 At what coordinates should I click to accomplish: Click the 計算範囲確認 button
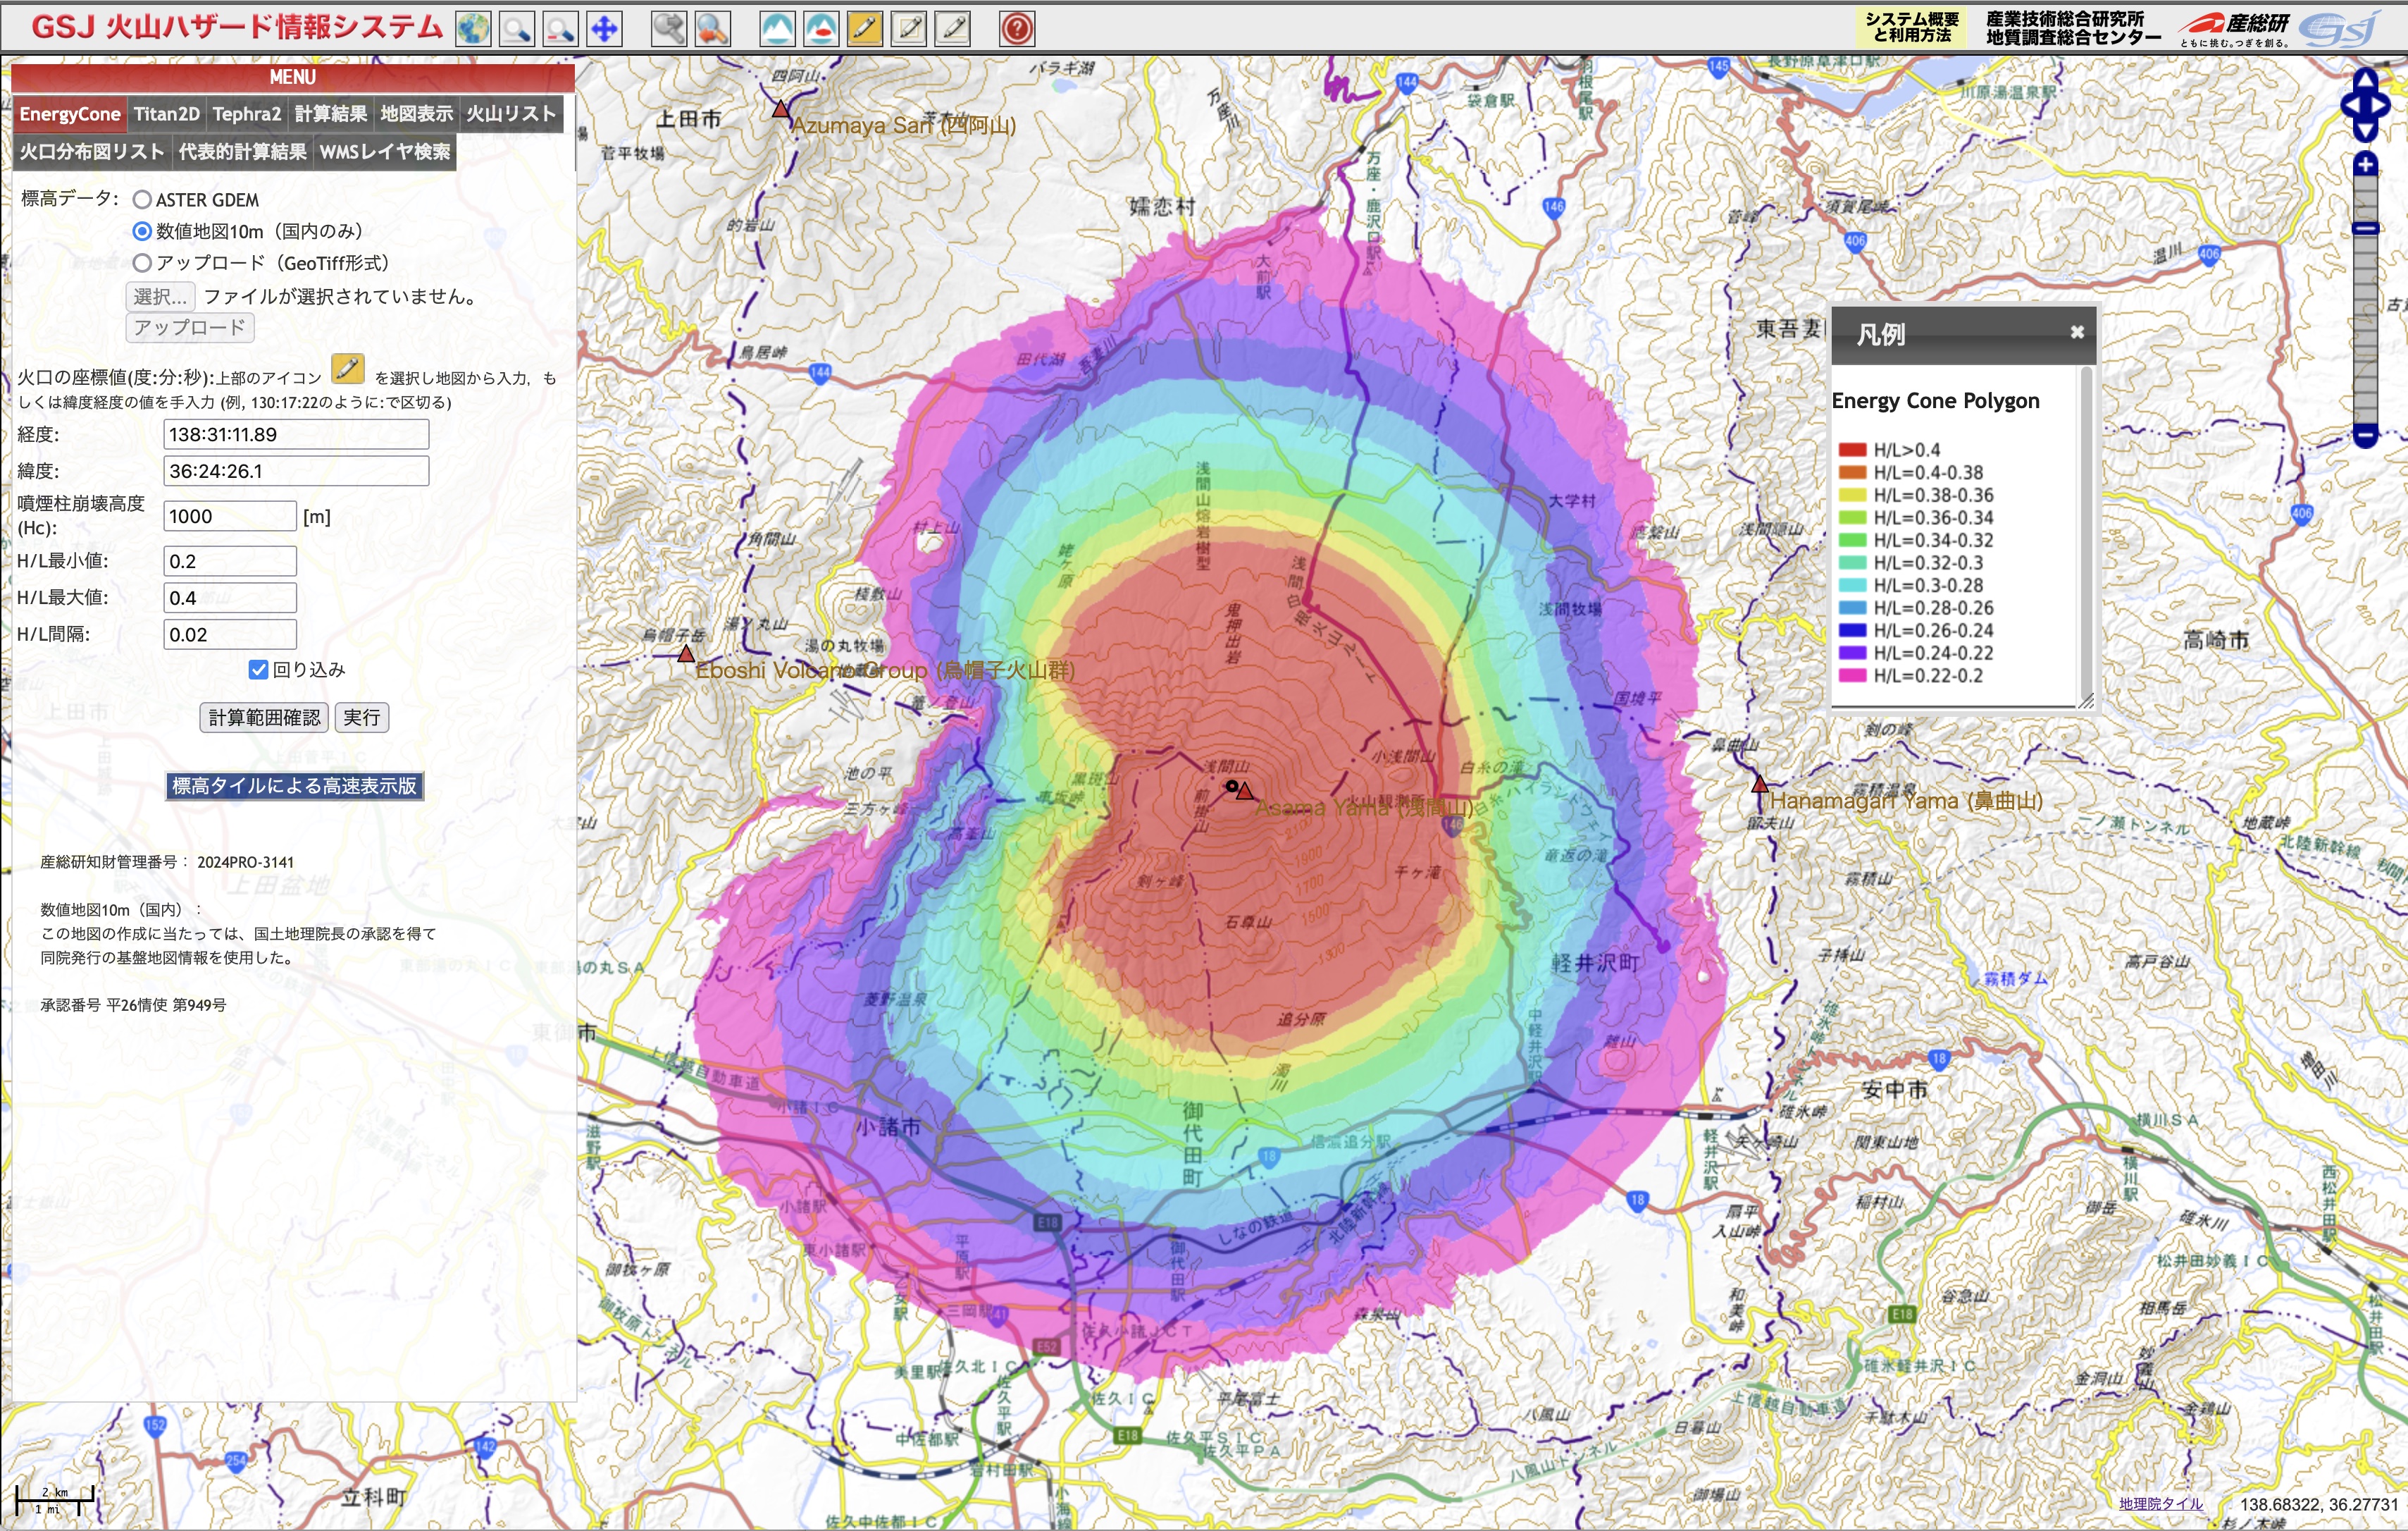click(264, 718)
